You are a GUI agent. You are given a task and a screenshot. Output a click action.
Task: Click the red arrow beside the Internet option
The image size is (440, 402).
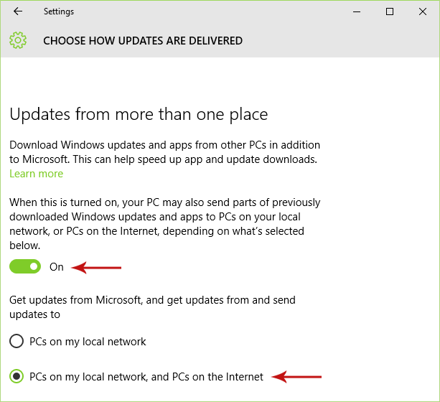click(298, 376)
